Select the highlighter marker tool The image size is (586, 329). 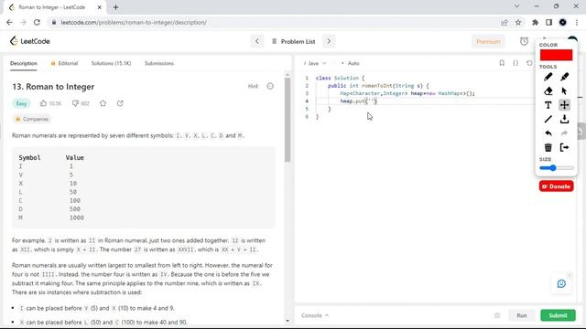pyautogui.click(x=564, y=77)
